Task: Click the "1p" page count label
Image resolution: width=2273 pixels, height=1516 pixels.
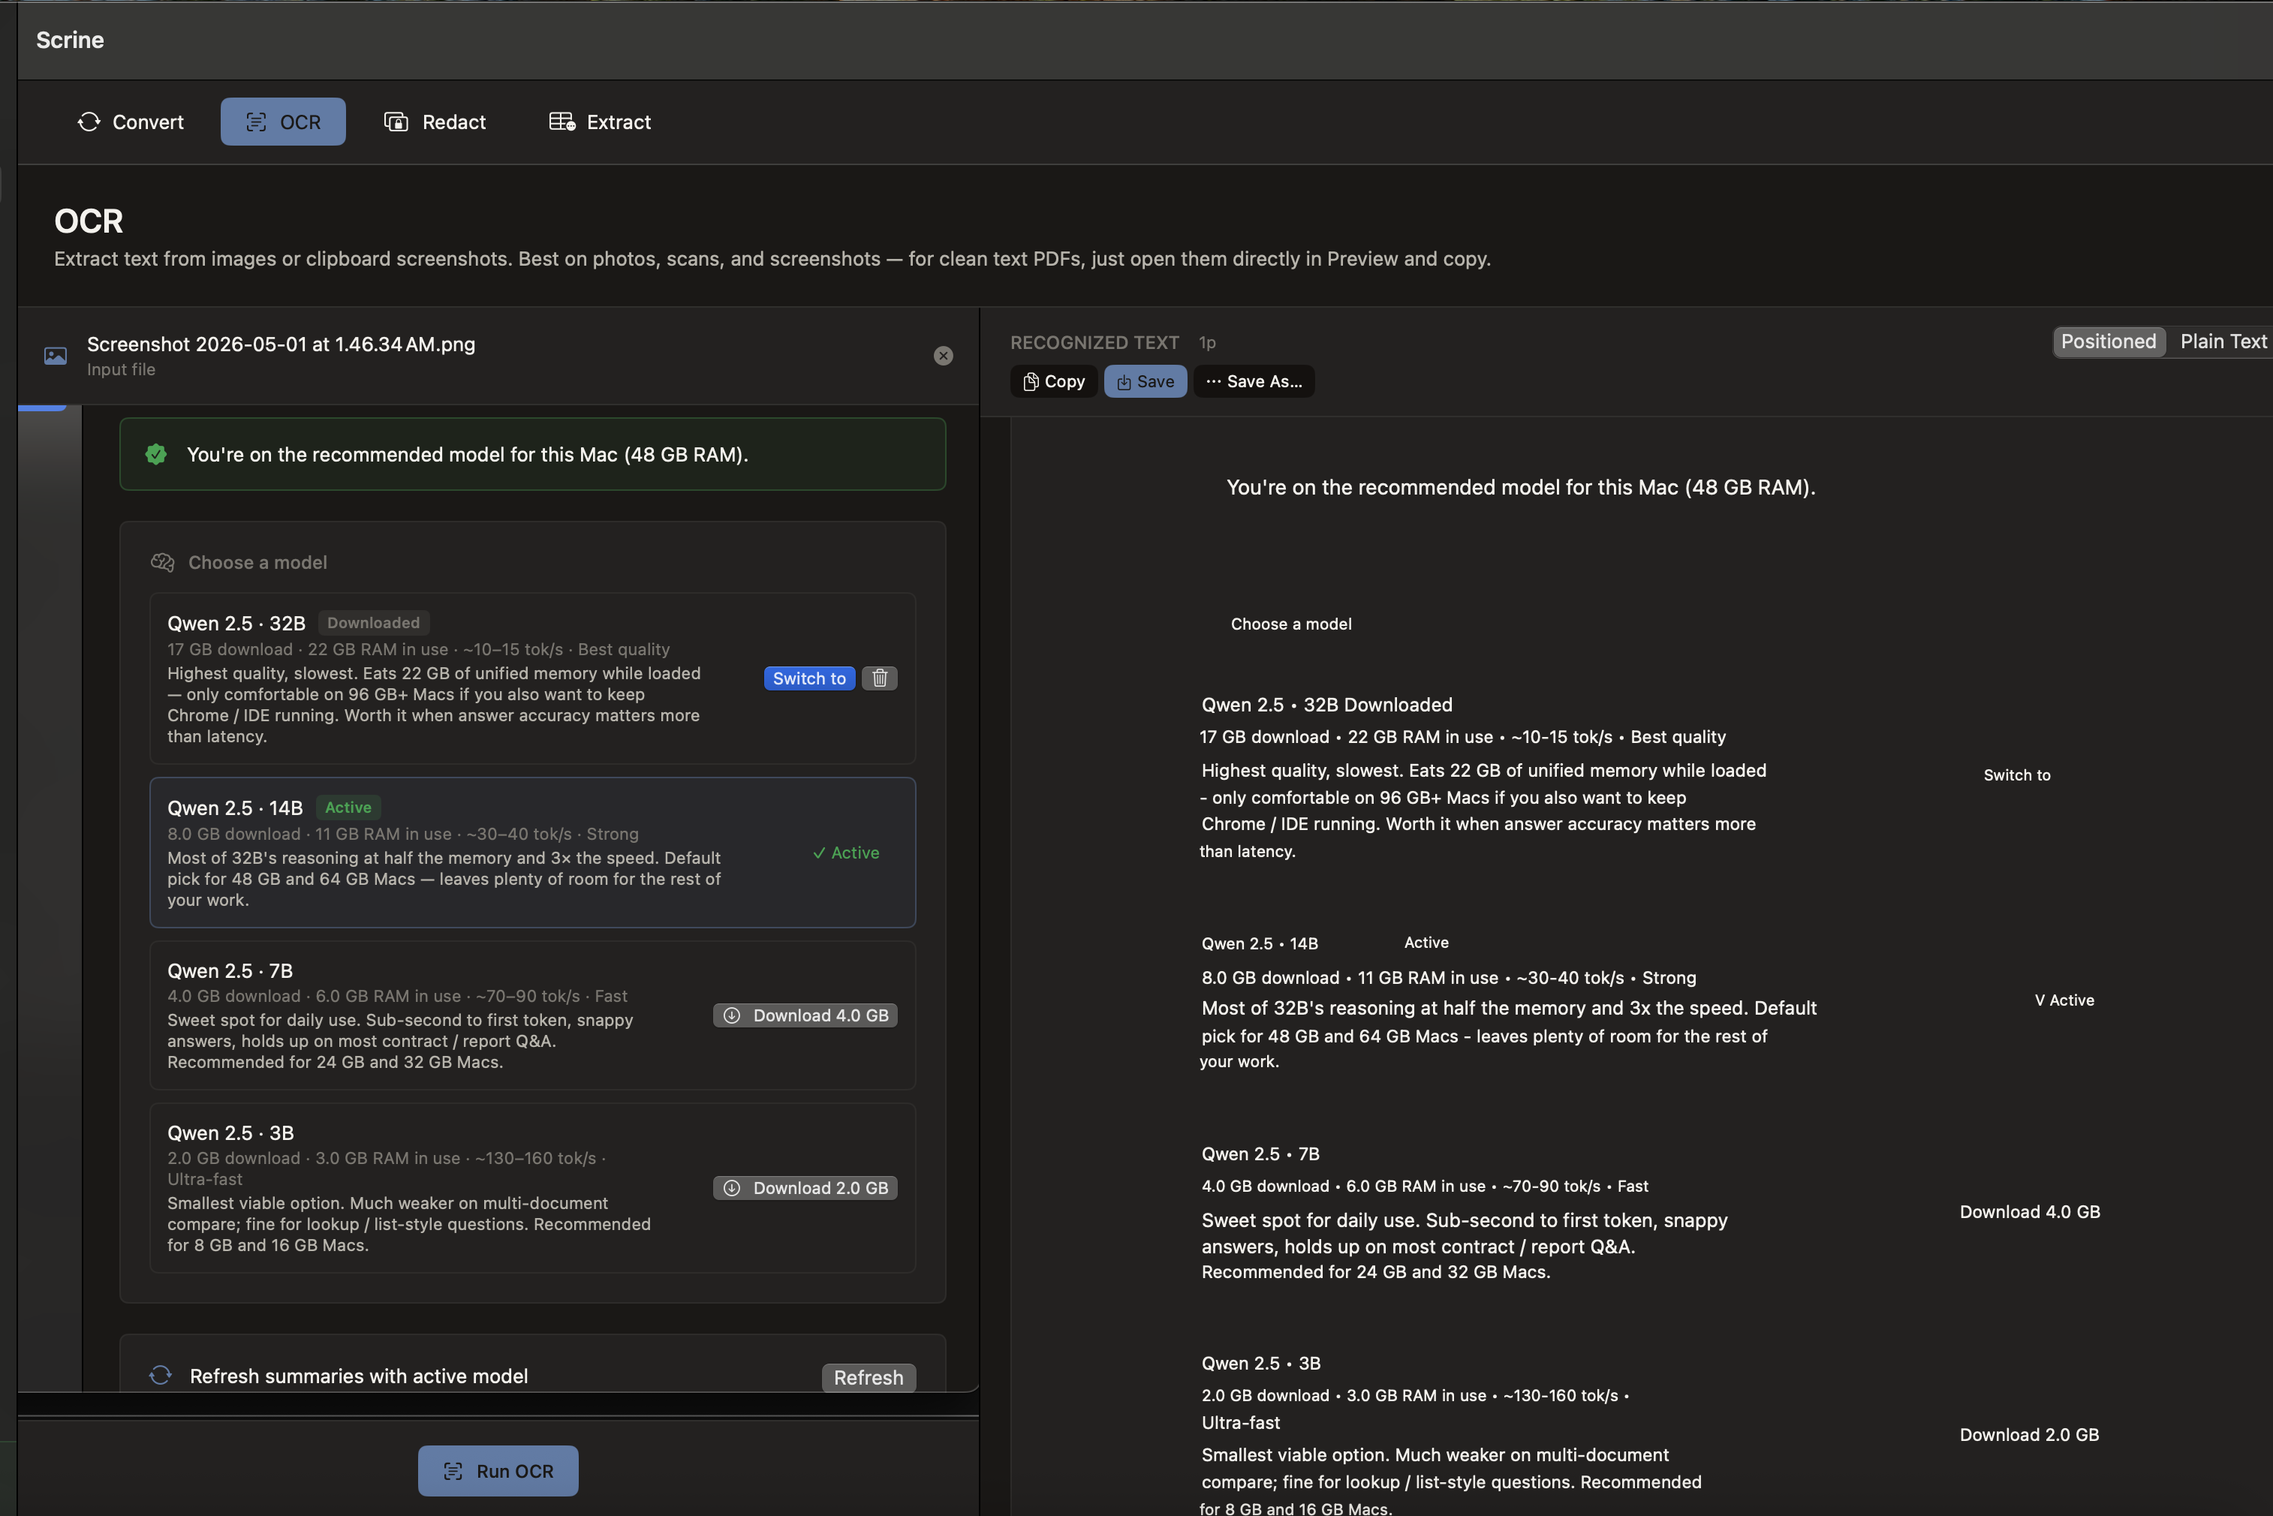Action: tap(1208, 342)
